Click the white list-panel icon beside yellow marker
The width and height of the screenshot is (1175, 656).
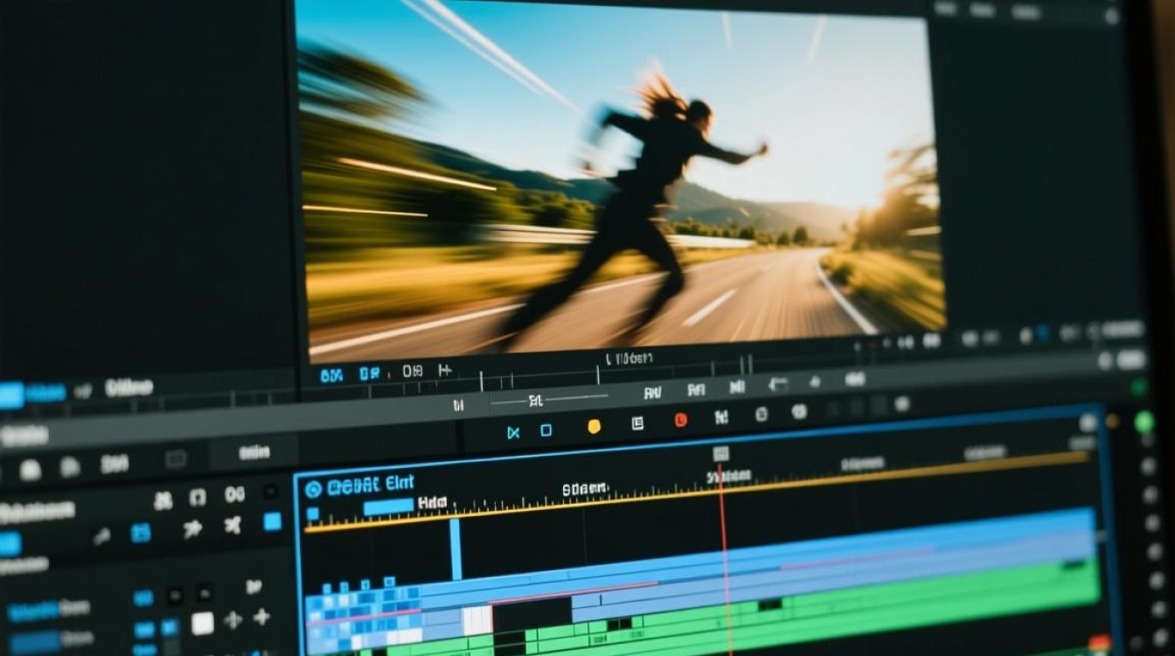pos(637,424)
